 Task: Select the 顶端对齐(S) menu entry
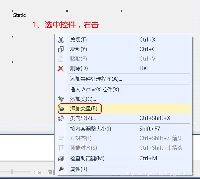click(123, 148)
